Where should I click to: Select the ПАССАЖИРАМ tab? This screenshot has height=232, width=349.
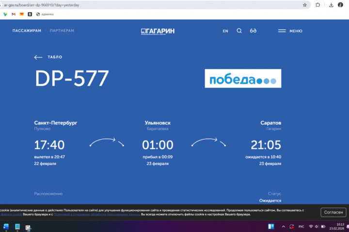tap(27, 31)
